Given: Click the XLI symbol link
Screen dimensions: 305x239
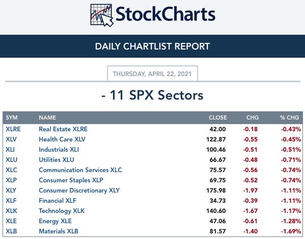Looking at the screenshot, I should click(x=10, y=150).
